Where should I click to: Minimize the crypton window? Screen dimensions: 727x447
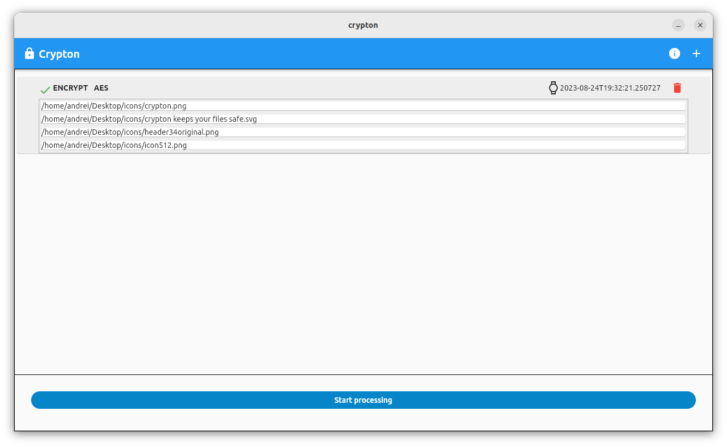[678, 25]
